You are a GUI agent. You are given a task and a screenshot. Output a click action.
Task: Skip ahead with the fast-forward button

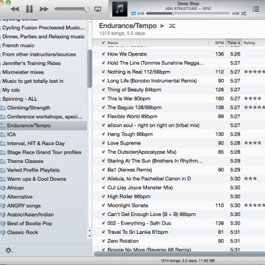click(x=44, y=9)
